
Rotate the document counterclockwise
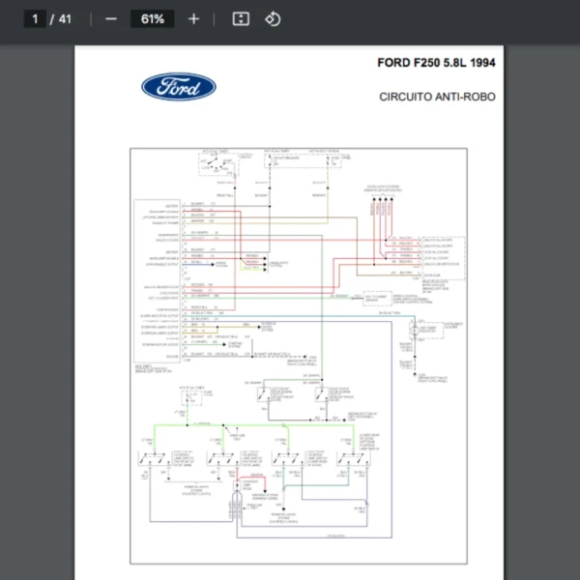tap(273, 18)
